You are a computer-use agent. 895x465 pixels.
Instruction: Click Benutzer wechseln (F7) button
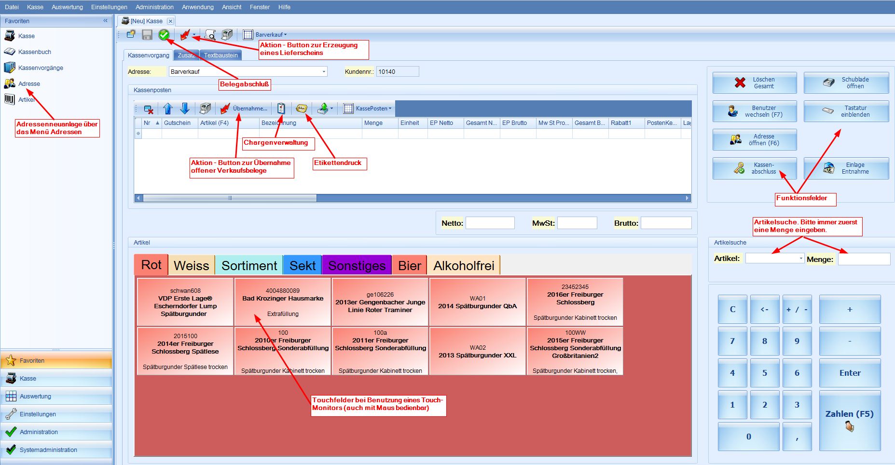tap(755, 111)
